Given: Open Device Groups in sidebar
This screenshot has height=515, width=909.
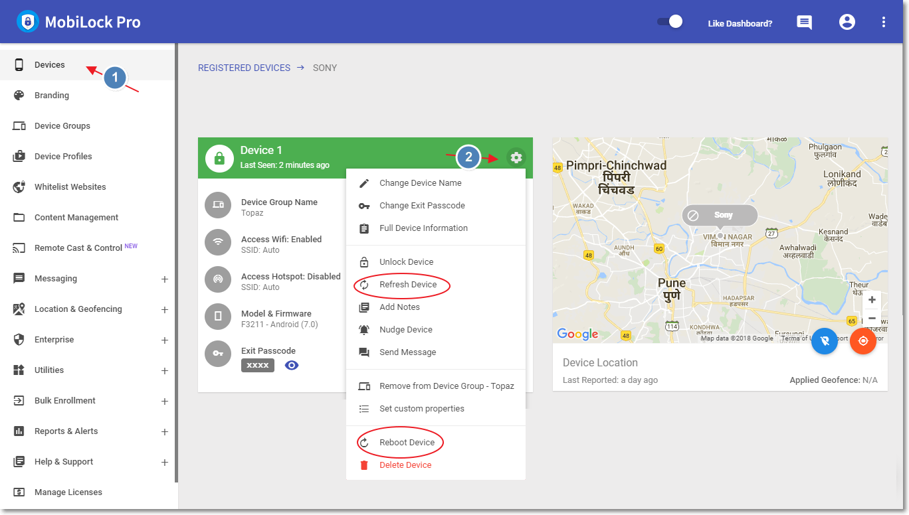Looking at the screenshot, I should (x=87, y=126).
